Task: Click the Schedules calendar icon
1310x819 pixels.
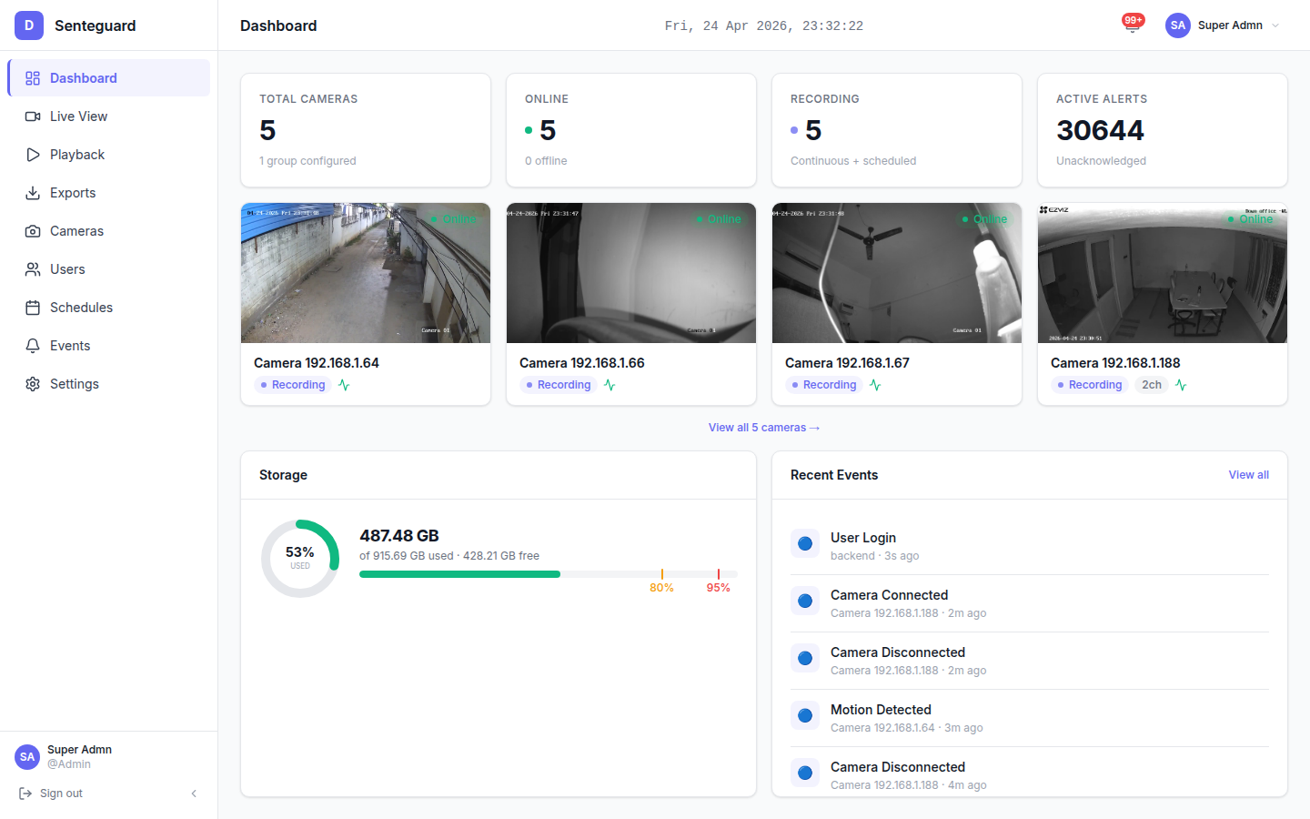Action: tap(33, 308)
